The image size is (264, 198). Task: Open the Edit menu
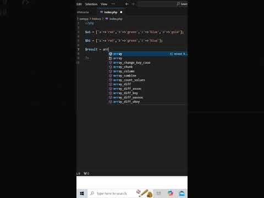[x=79, y=4]
